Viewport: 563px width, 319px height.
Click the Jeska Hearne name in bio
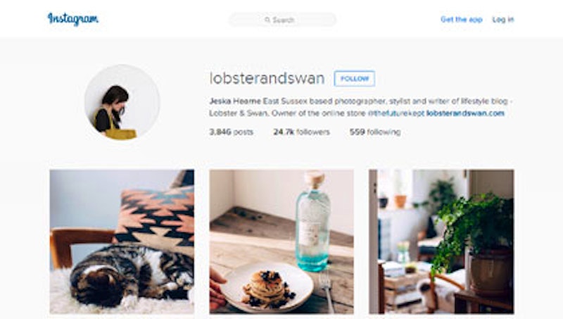click(x=235, y=101)
